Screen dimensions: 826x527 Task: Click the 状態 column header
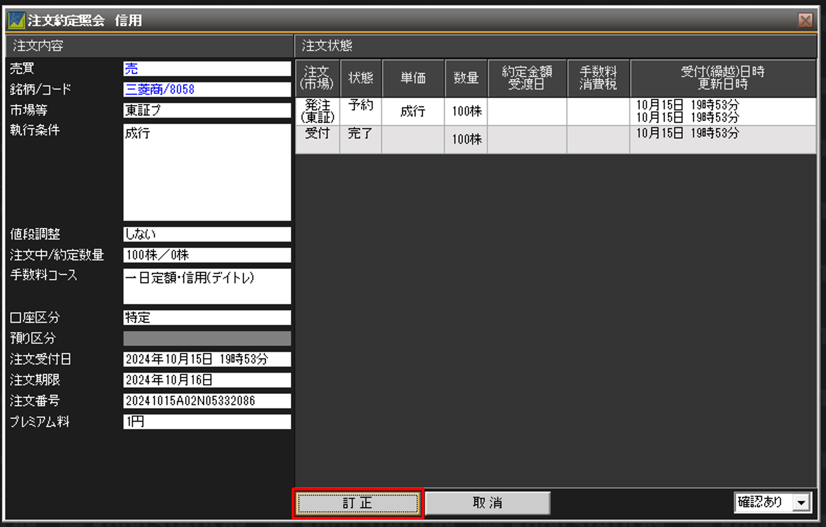pos(361,78)
